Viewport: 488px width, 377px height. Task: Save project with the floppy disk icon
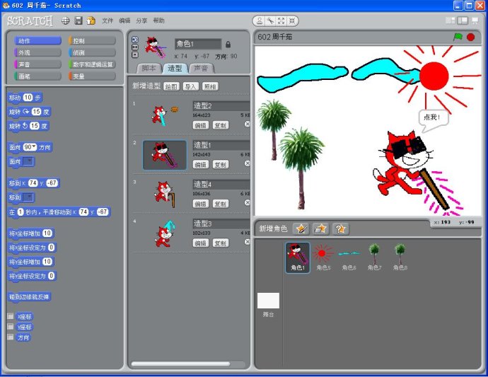[79, 21]
